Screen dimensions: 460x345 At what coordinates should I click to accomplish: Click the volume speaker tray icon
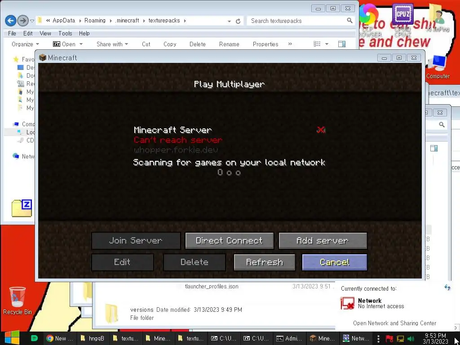click(411, 339)
